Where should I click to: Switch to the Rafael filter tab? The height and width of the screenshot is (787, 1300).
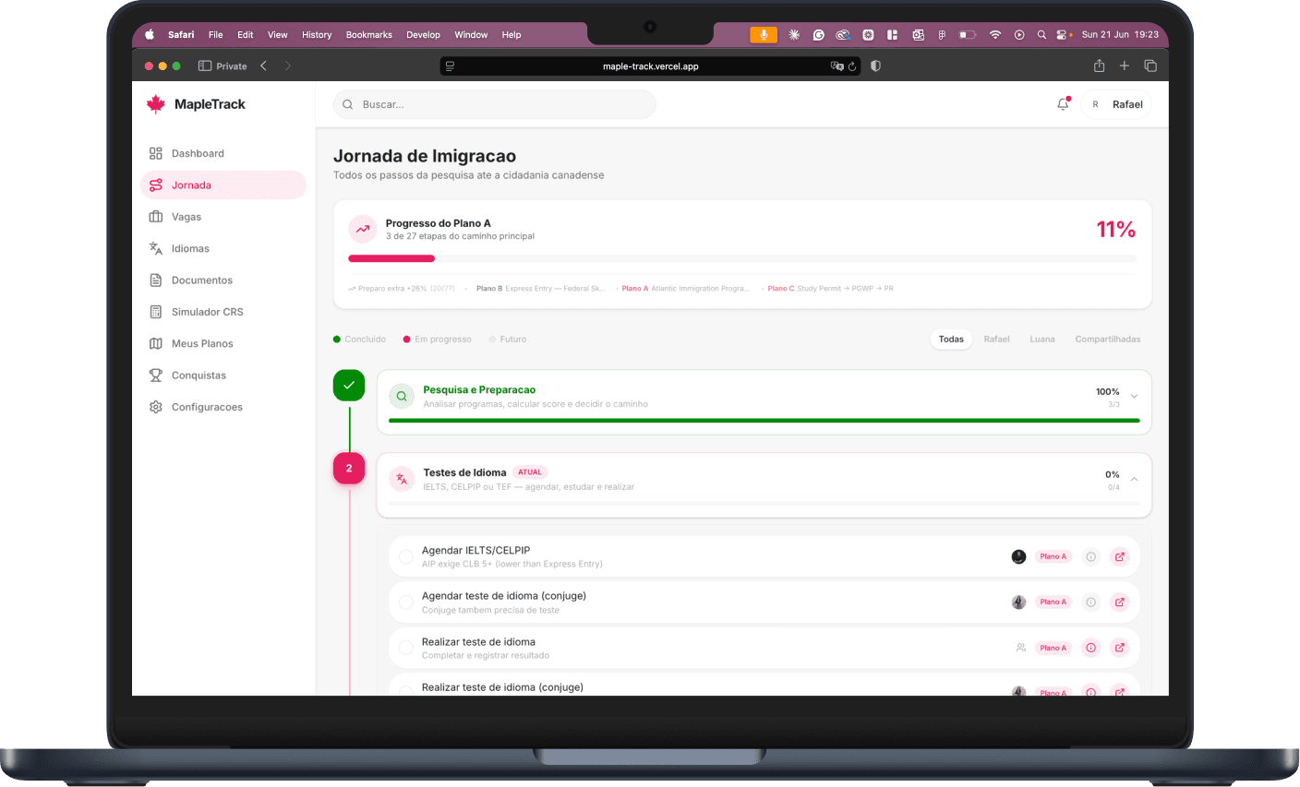[996, 340]
